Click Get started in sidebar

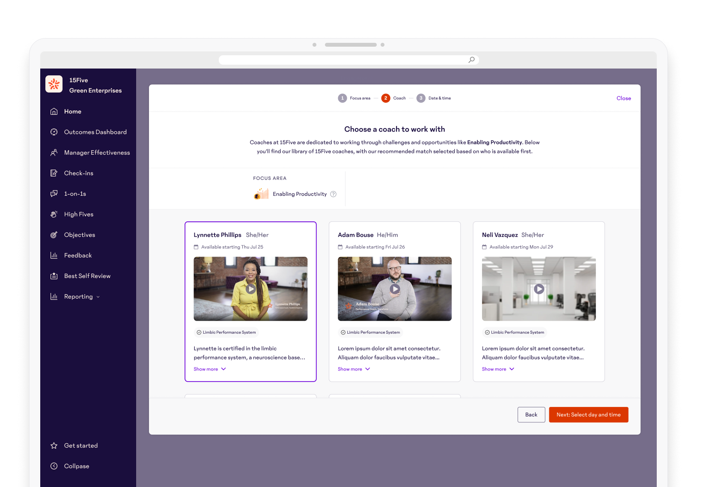point(81,445)
